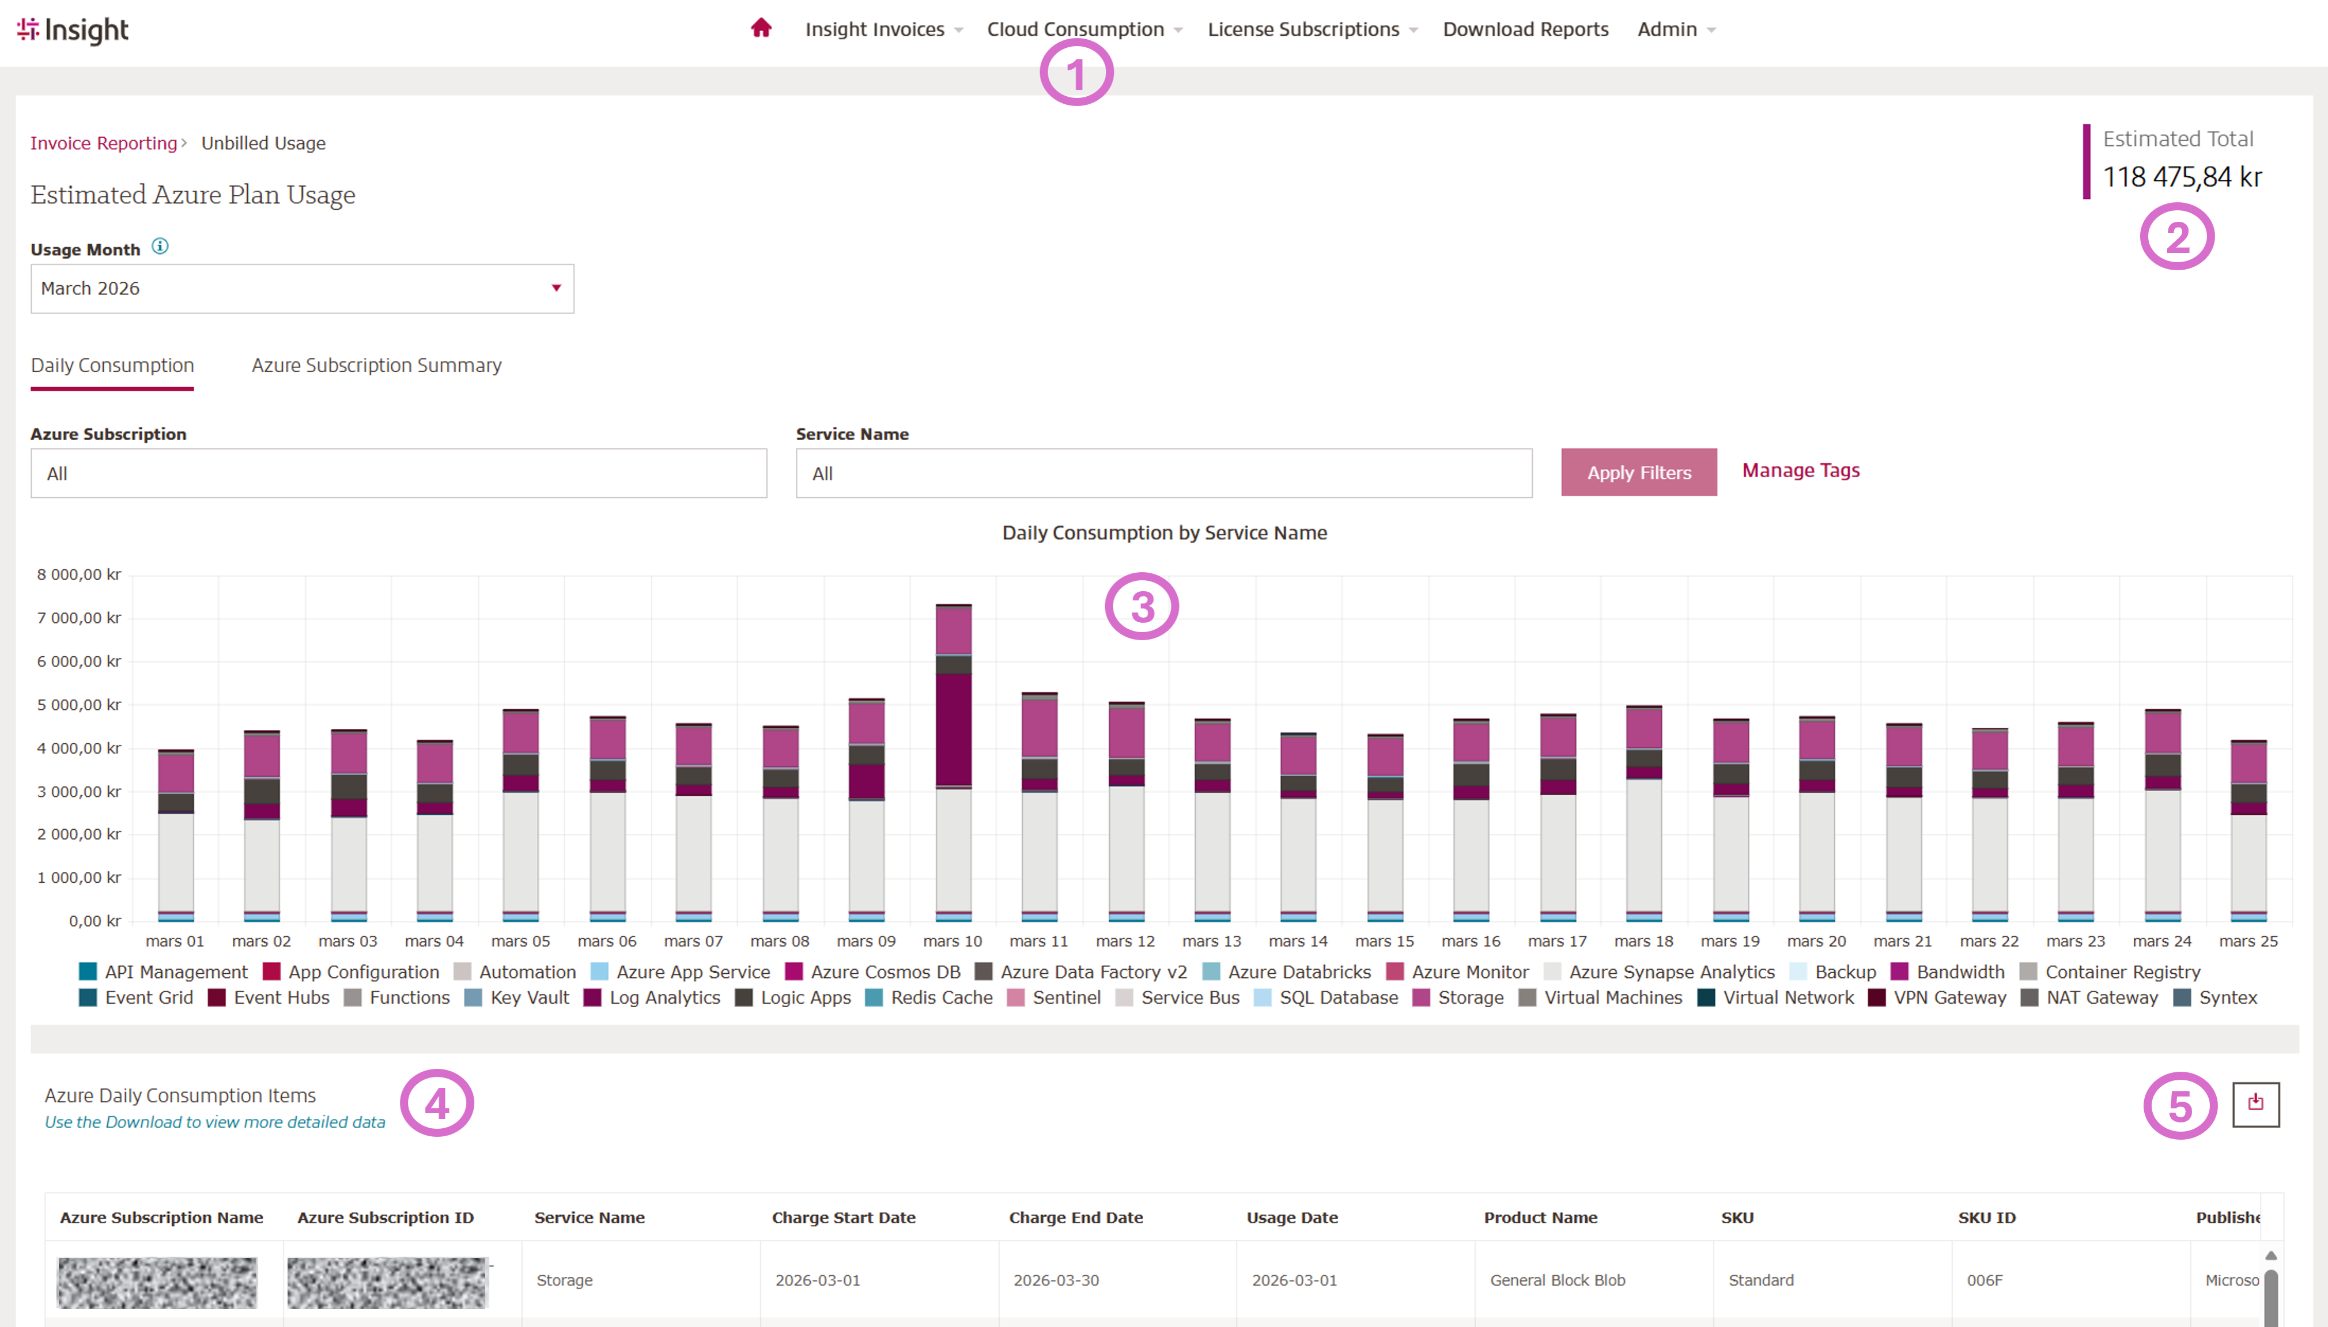Image resolution: width=2328 pixels, height=1327 pixels.
Task: Click the Invoice Reporting breadcrumb link
Action: tap(104, 143)
